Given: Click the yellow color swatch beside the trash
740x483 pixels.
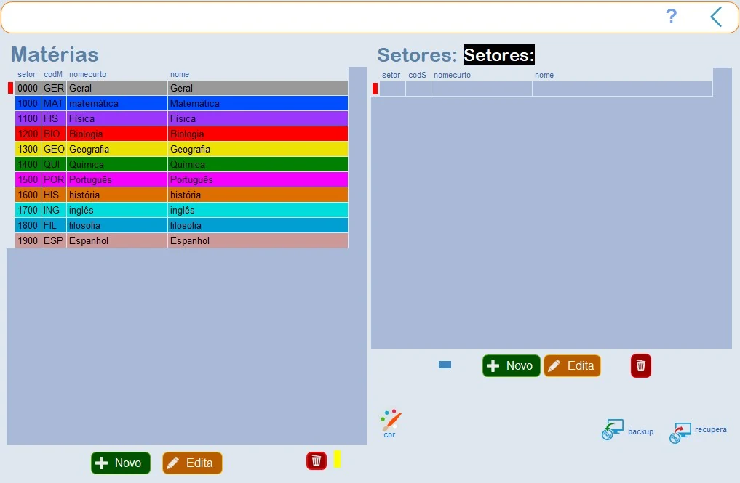Looking at the screenshot, I should click(x=337, y=459).
